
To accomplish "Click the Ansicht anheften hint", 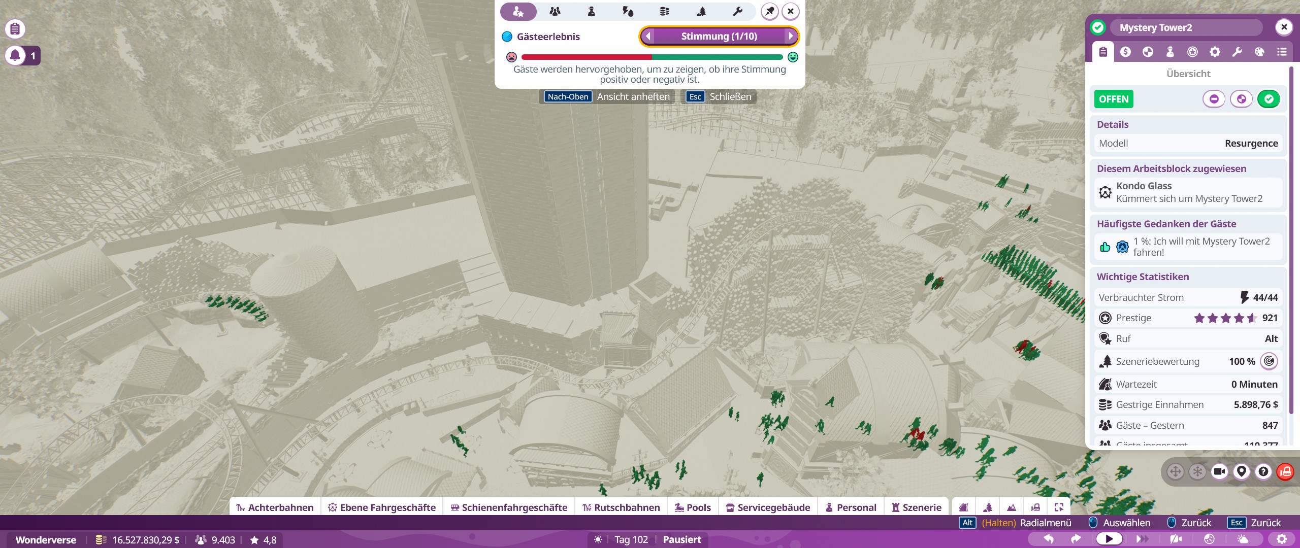I will point(607,97).
